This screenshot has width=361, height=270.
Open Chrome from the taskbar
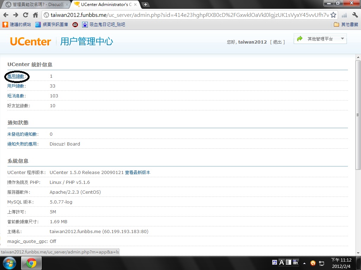31,263
